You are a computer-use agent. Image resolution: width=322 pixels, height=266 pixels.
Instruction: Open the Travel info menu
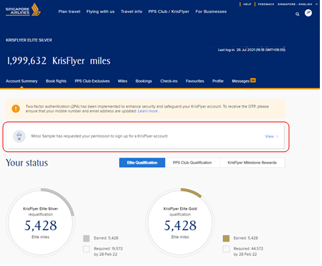131,11
